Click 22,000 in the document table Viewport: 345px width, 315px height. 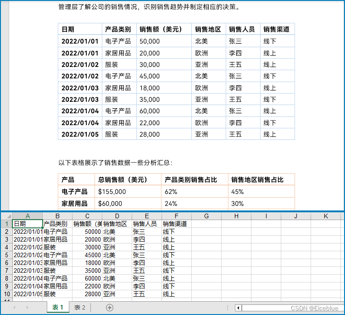tap(150, 123)
